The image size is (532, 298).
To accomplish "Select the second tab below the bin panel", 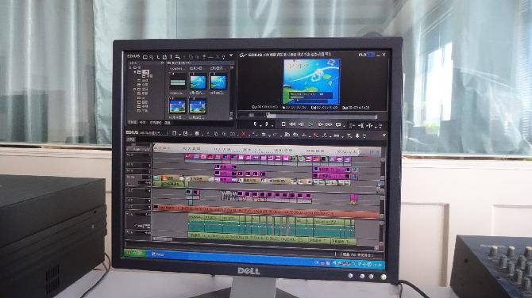I will (143, 122).
